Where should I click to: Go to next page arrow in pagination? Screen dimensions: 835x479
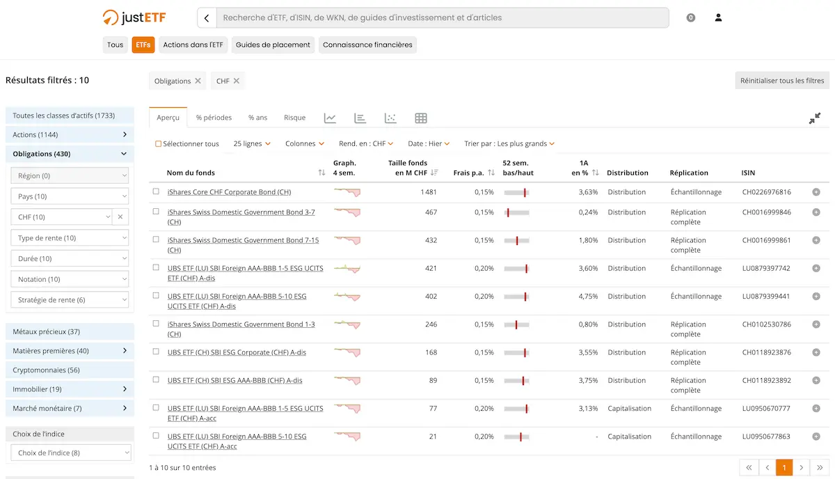(x=802, y=468)
